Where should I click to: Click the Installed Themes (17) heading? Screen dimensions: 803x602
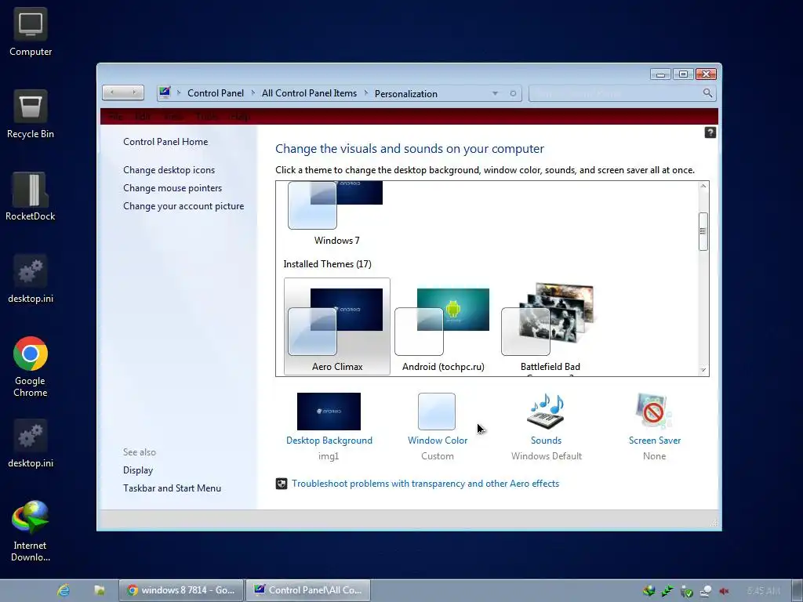(x=327, y=263)
